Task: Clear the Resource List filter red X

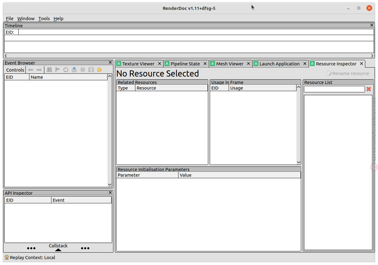Action: [369, 89]
